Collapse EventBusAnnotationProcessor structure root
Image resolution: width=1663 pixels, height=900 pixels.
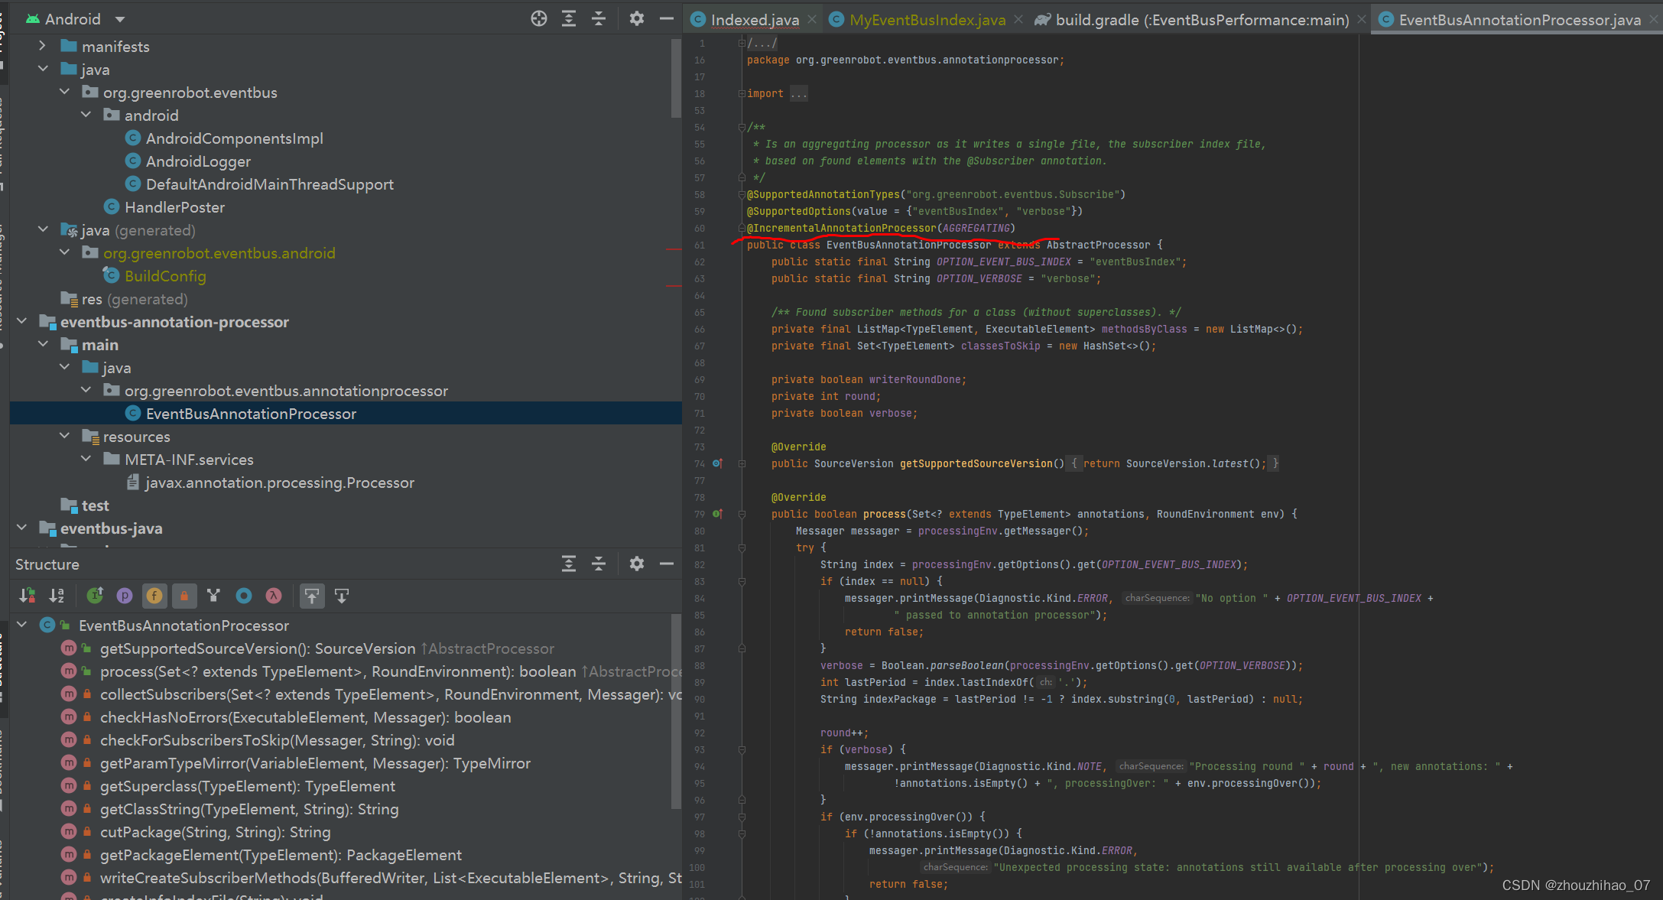pyautogui.click(x=21, y=625)
